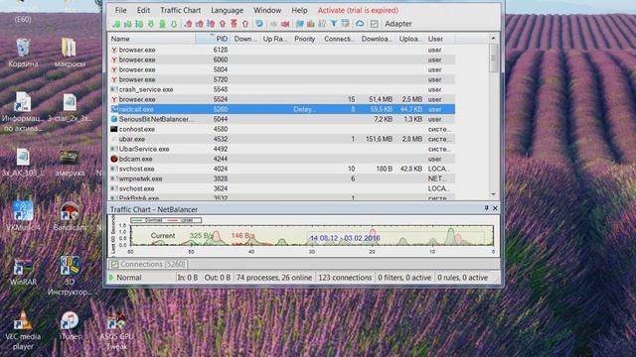Toggle the Connections [5260] checkbox
This screenshot has height=357, width=636.
pos(115,265)
